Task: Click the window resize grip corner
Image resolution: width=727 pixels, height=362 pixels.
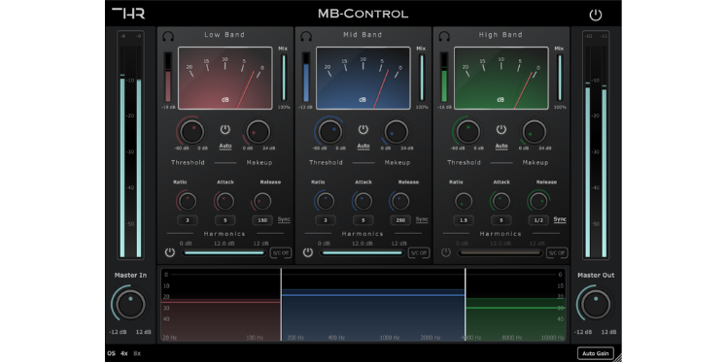Action: 617,357
